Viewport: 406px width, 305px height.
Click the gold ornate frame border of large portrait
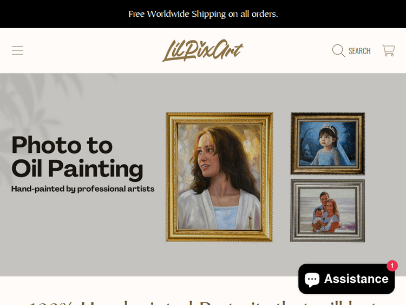tap(172, 177)
